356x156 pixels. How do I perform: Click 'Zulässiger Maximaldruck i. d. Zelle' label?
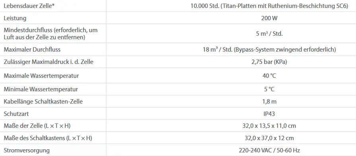point(49,62)
